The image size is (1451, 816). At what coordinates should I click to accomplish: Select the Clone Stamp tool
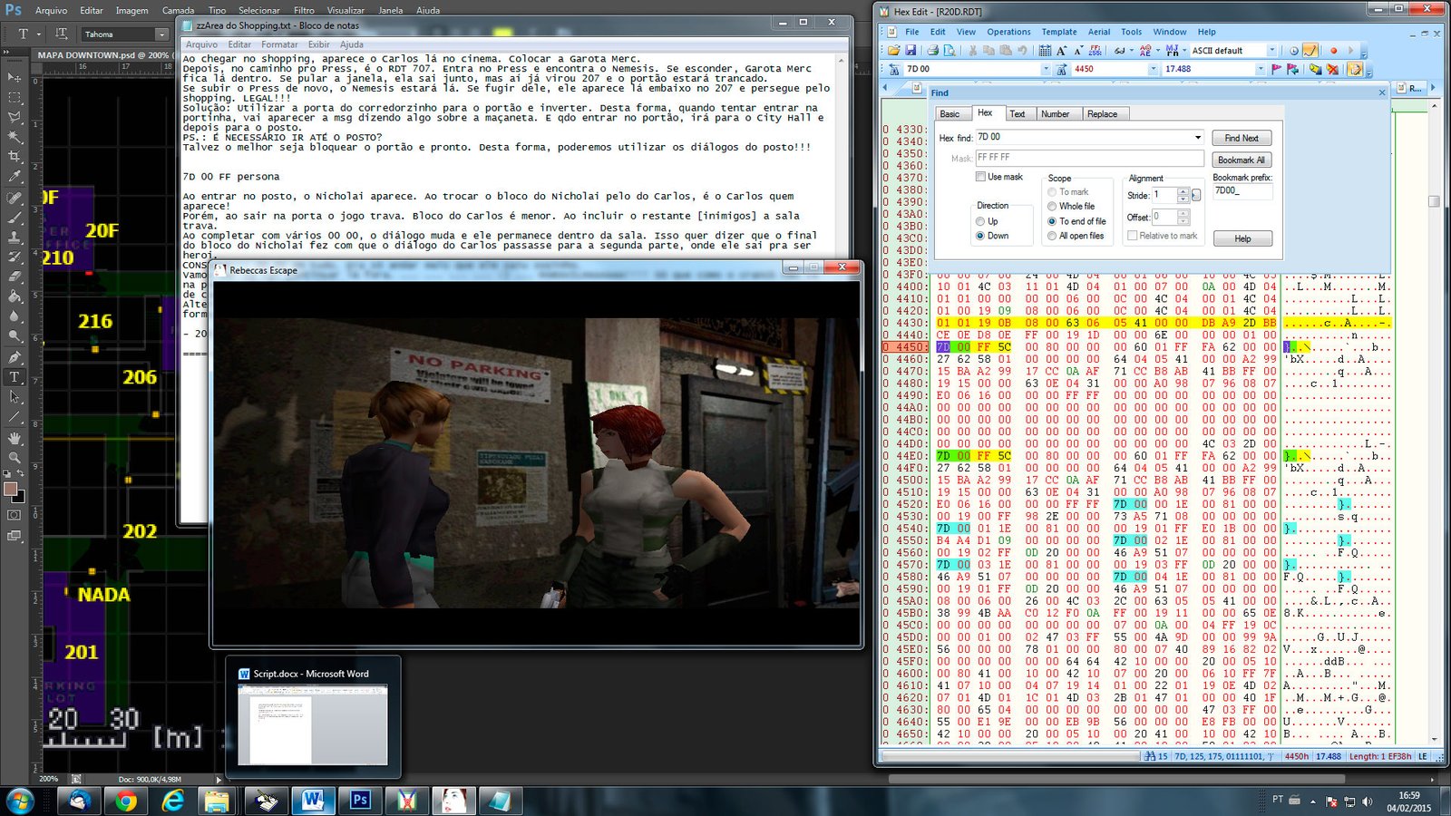[15, 237]
